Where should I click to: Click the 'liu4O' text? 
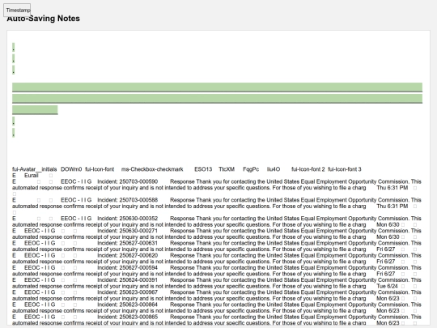pos(274,169)
